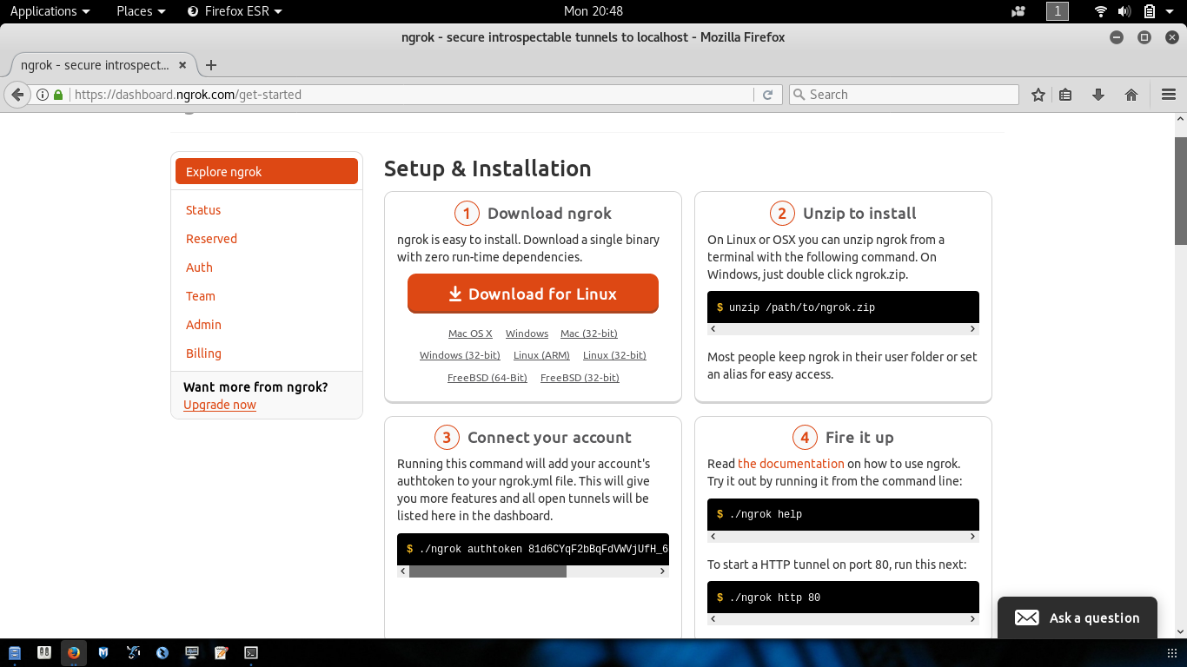The width and height of the screenshot is (1187, 667).
Task: Choose the Mac (32-bit) download link
Action: pyautogui.click(x=589, y=333)
